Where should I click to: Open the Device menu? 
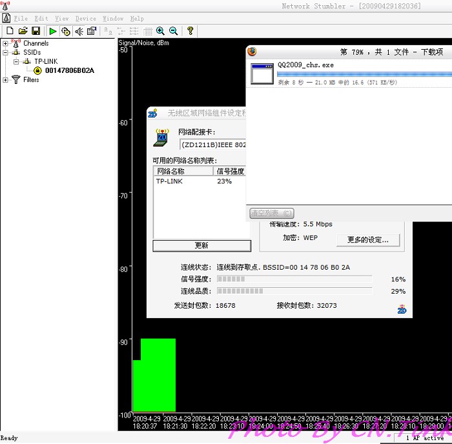pos(86,19)
